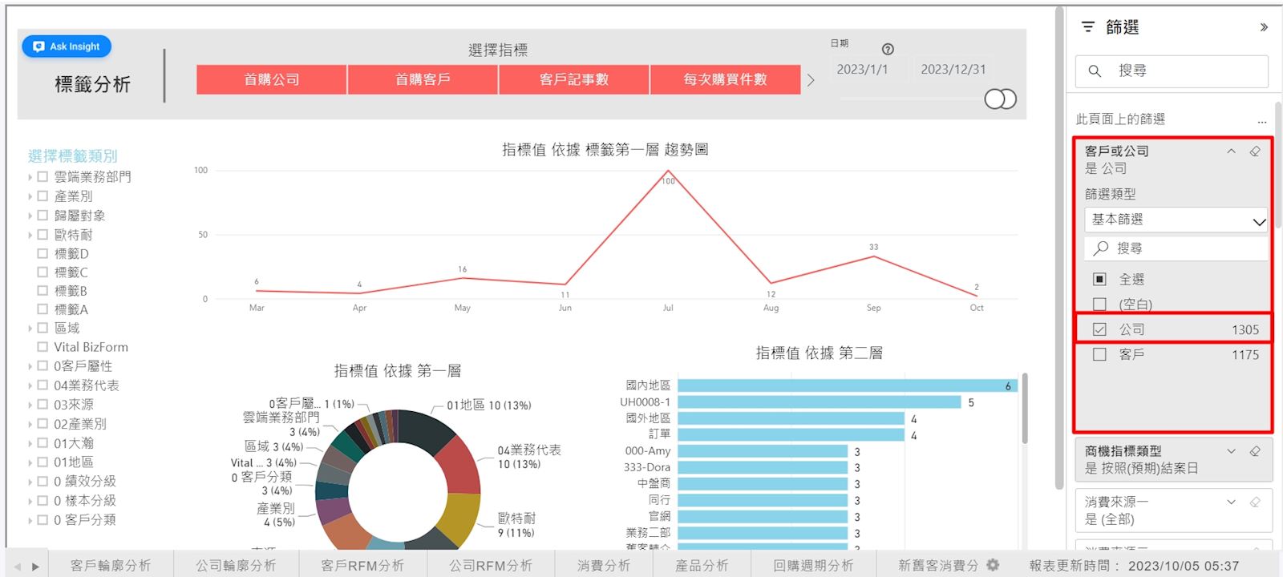The height and width of the screenshot is (577, 1283).
Task: Click the gear icon beside 新舊客消費分
Action: pos(993,565)
